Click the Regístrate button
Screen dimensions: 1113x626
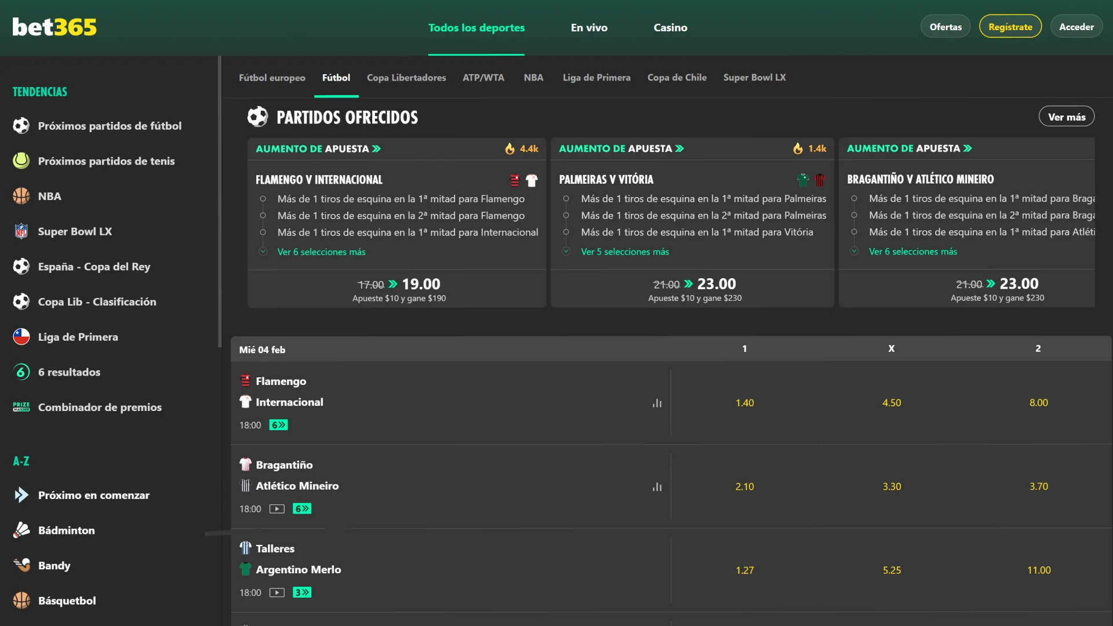pyautogui.click(x=1010, y=27)
